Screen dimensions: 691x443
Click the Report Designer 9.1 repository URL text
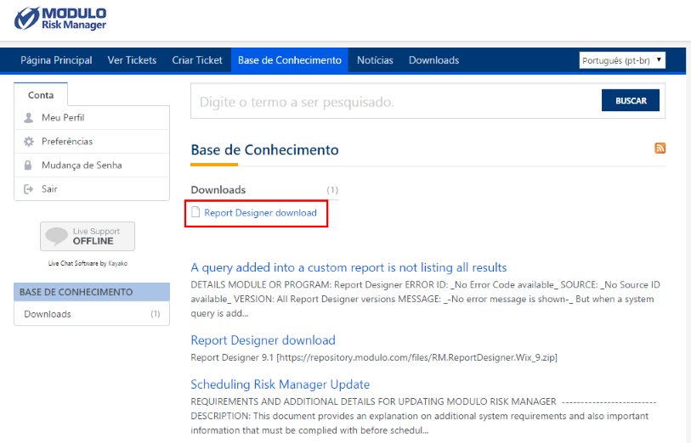(x=374, y=357)
